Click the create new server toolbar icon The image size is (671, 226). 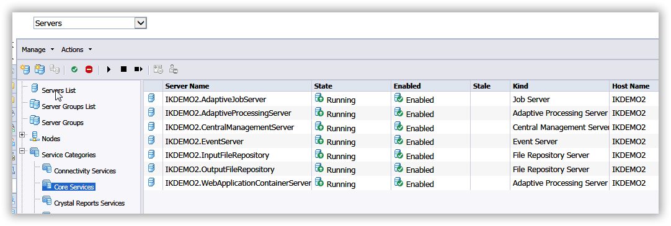(x=25, y=69)
